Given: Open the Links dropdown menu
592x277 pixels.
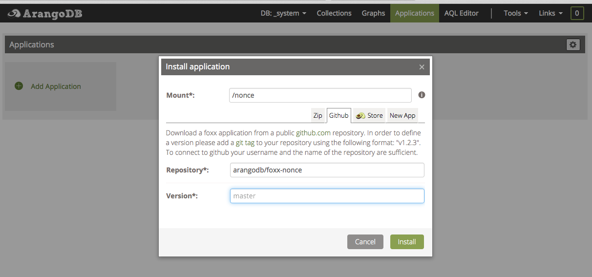Looking at the screenshot, I should (550, 13).
